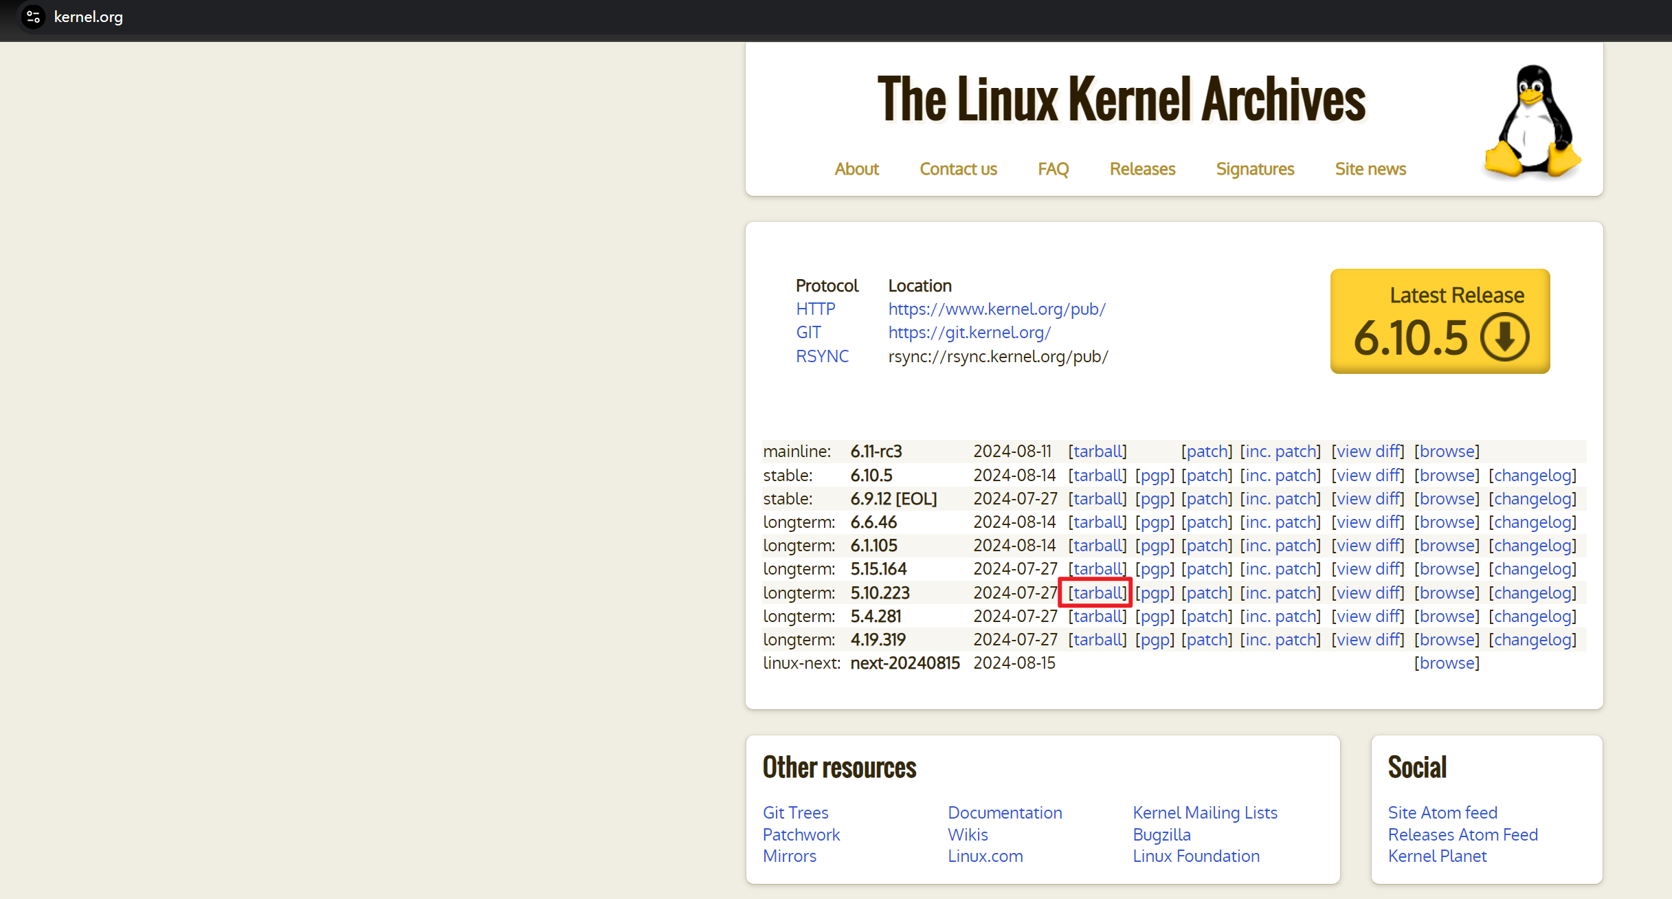Download tarball for longterm 5.10.223
Screen dimensions: 1672x899
1097,593
